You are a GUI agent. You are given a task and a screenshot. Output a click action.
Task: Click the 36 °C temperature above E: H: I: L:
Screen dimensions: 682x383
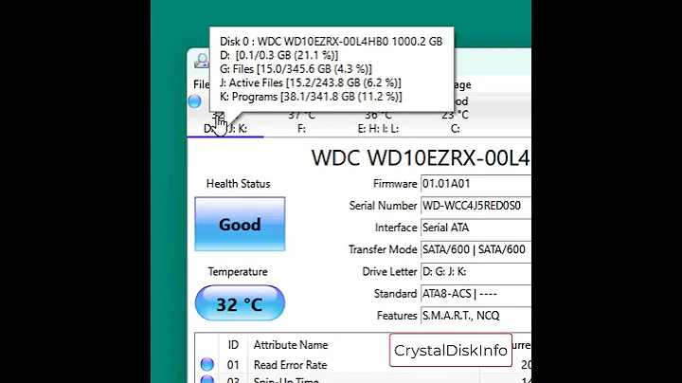point(378,116)
